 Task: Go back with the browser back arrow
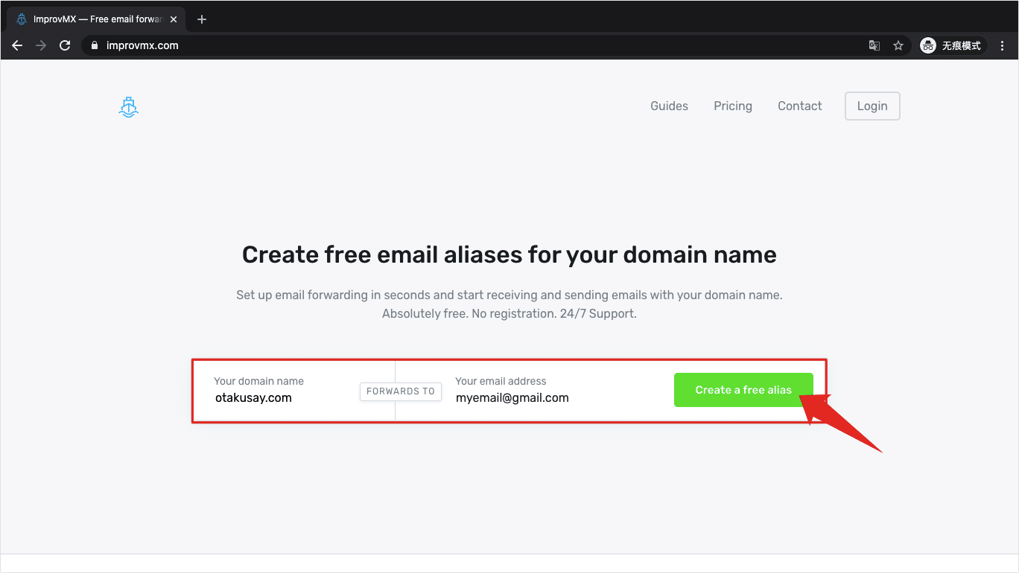coord(17,45)
